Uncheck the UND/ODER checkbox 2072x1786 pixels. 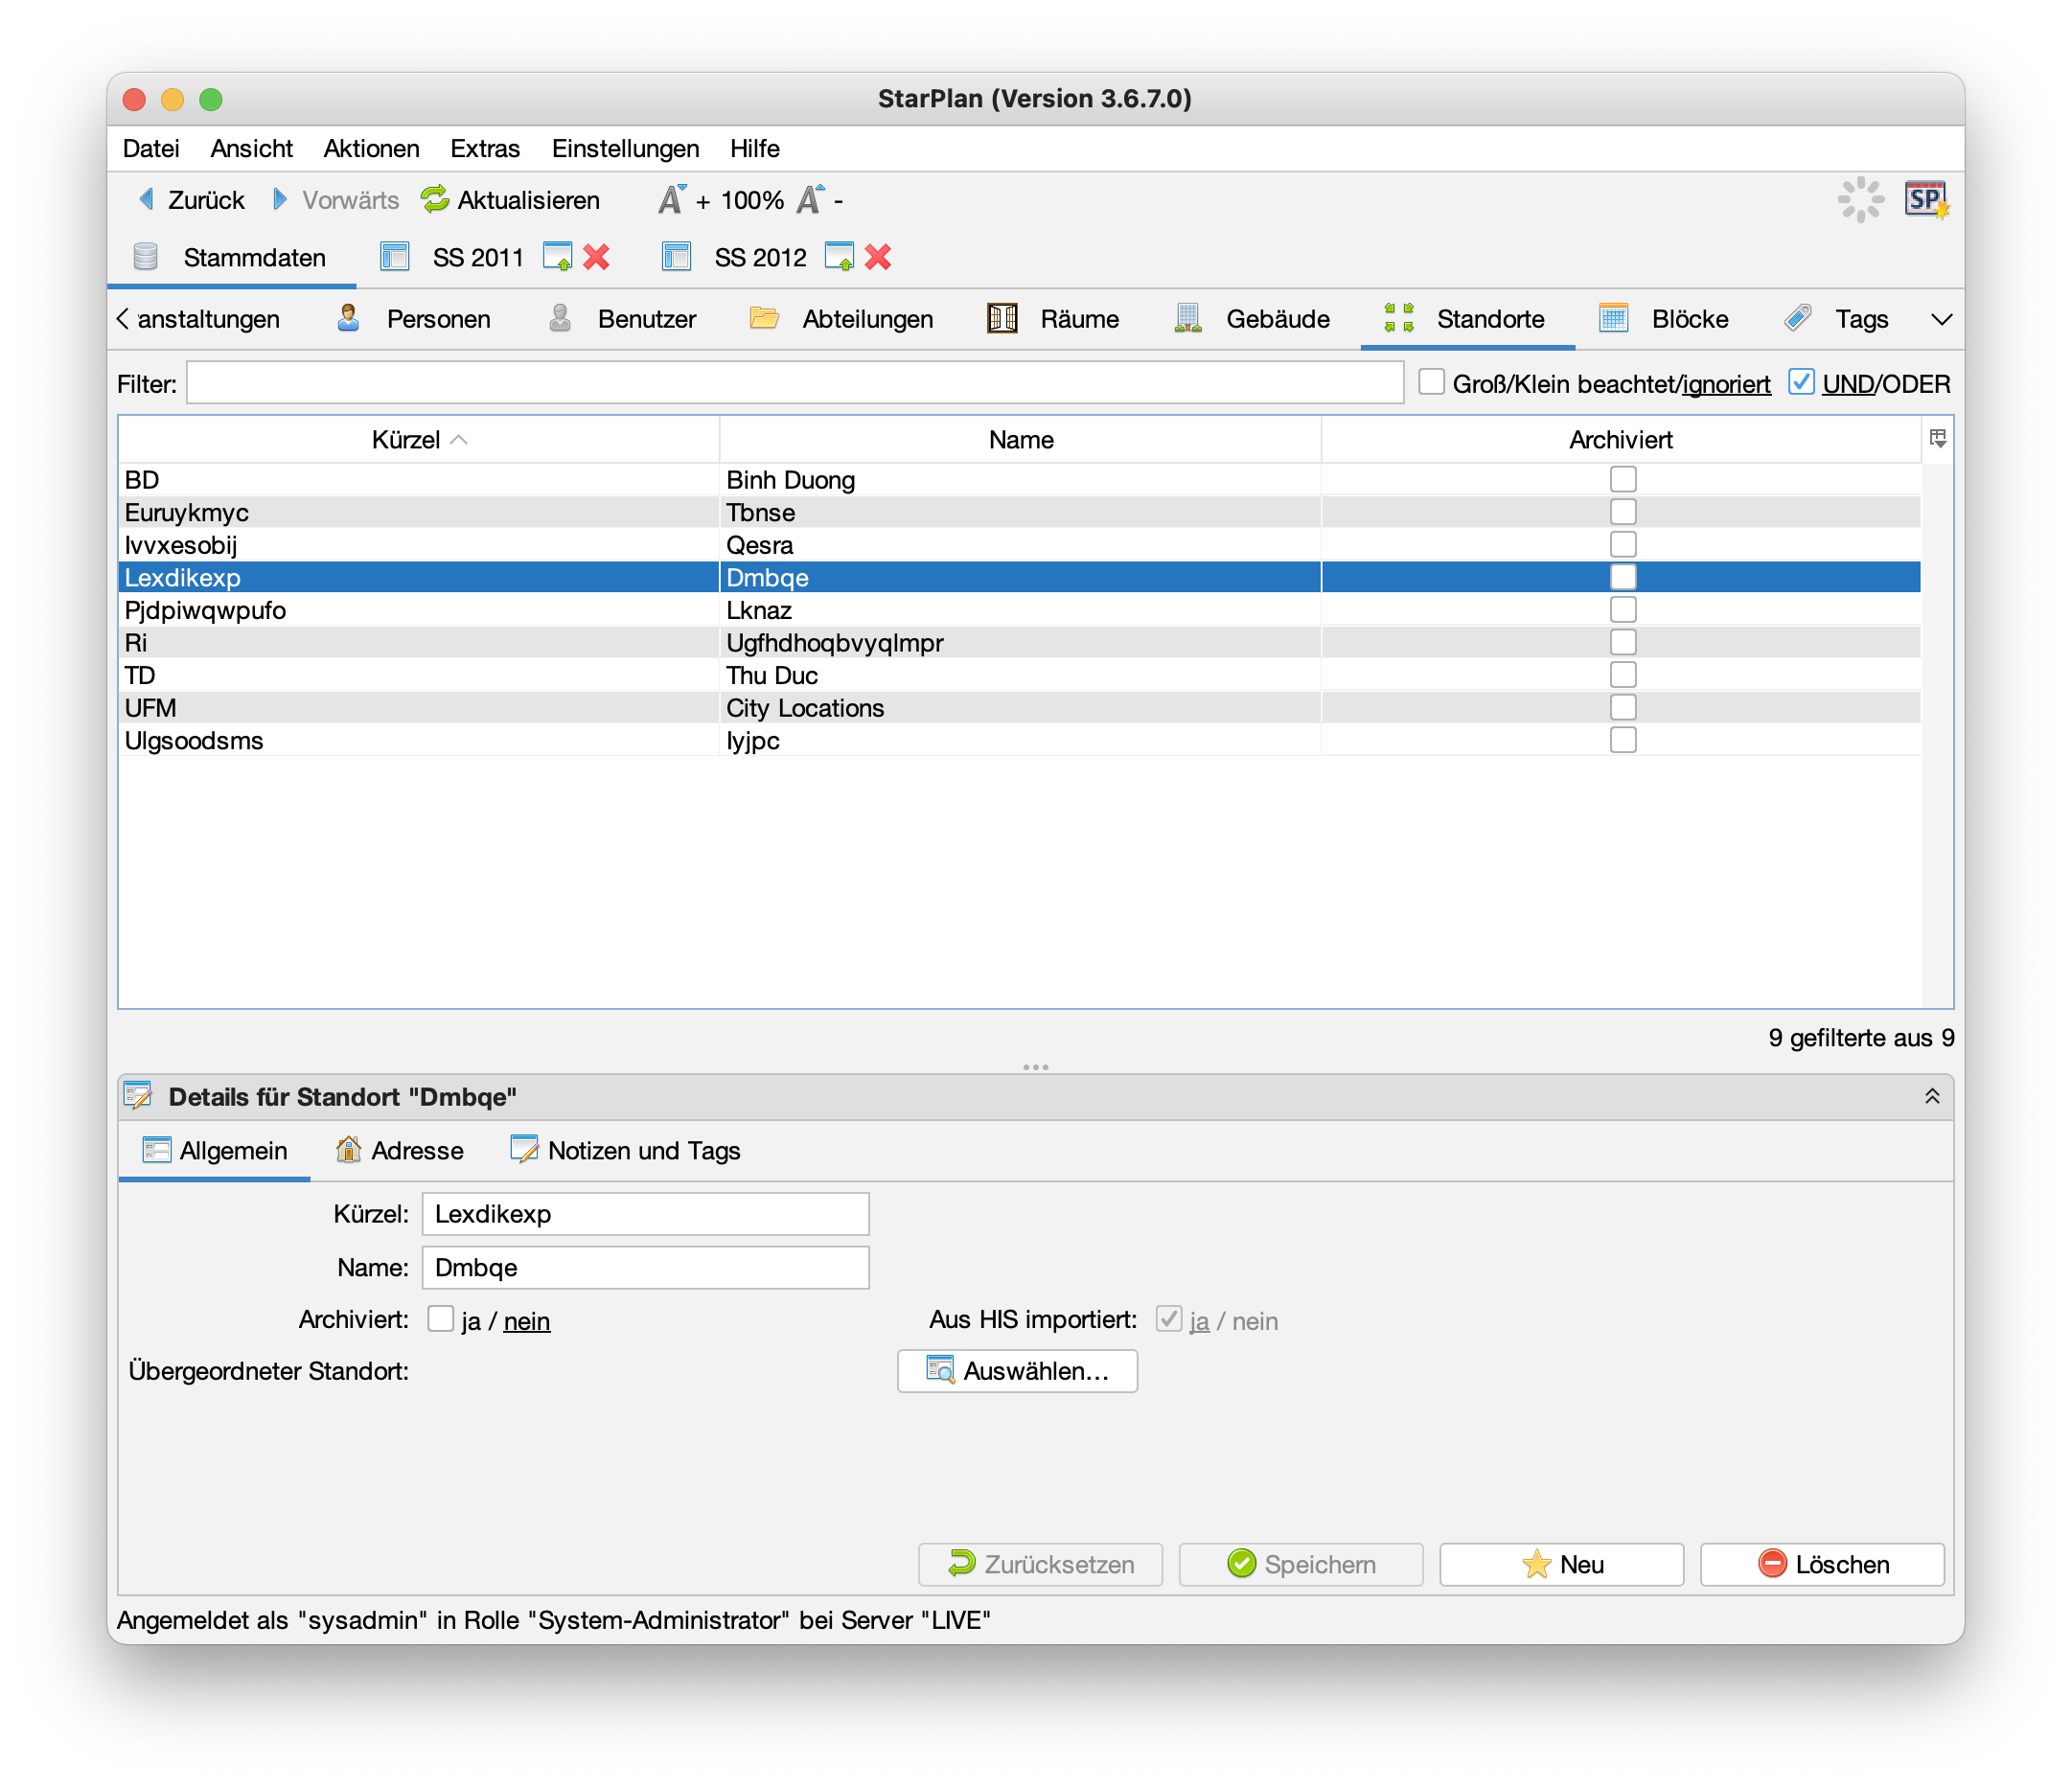tap(1801, 382)
